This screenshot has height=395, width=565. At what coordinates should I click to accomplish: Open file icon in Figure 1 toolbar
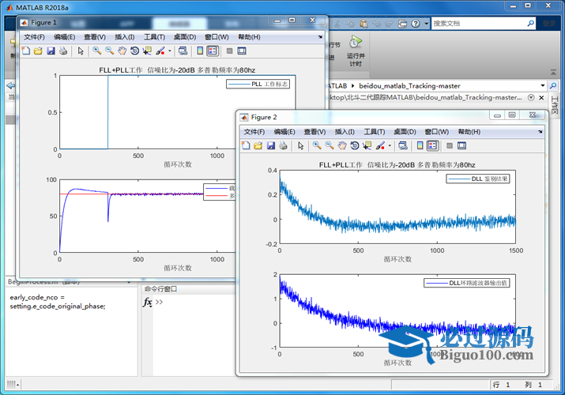coord(38,51)
